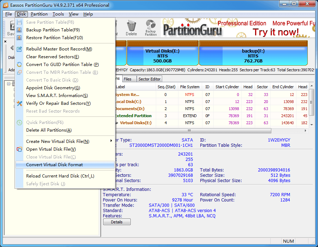Click the File System column header

pyautogui.click(x=190, y=87)
